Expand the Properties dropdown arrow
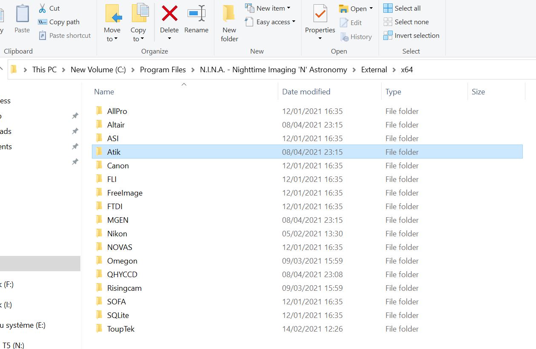Screen dimensions: 536x349 [x=320, y=39]
